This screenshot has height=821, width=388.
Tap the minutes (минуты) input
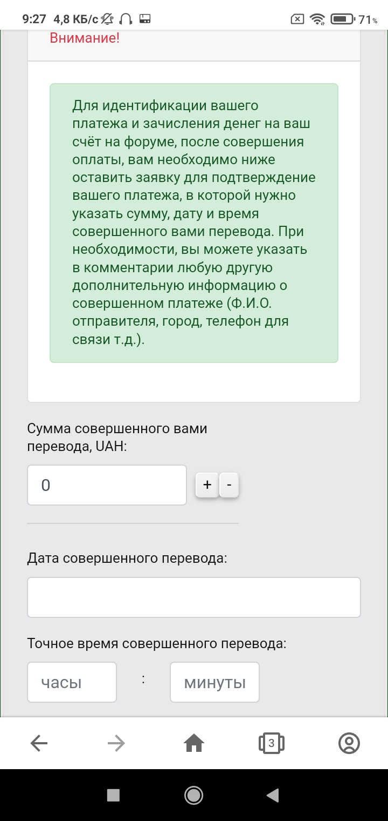pyautogui.click(x=214, y=682)
